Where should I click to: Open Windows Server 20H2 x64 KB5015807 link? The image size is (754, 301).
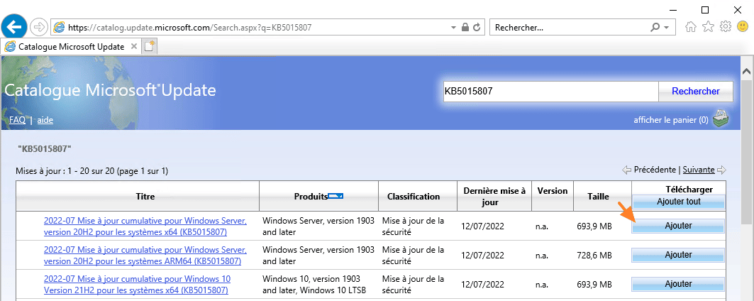click(145, 227)
